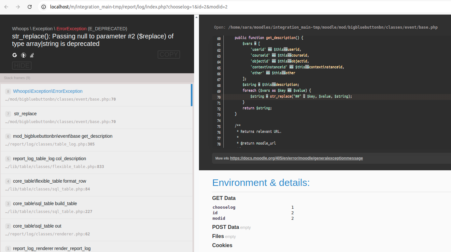
Task: Search the error on Google
Action: point(15,55)
